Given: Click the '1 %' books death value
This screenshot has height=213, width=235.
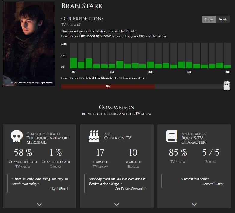Looking at the screenshot, I should tap(56, 153).
